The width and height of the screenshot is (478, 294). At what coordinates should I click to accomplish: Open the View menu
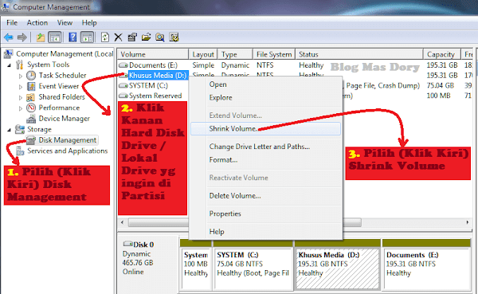pos(65,23)
